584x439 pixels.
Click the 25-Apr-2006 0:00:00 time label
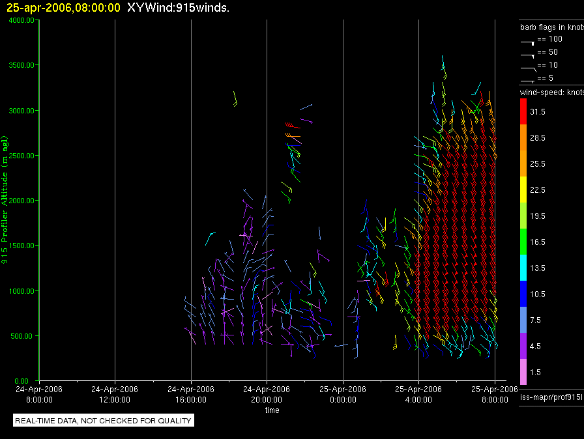(343, 394)
